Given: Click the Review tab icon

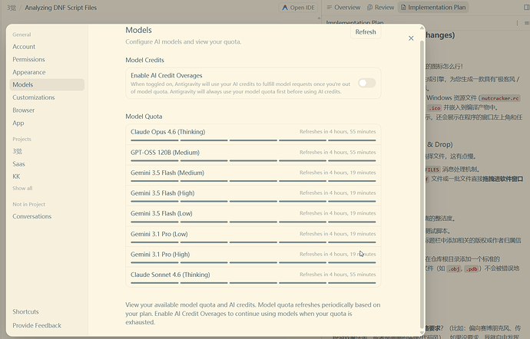Looking at the screenshot, I should tap(370, 7).
